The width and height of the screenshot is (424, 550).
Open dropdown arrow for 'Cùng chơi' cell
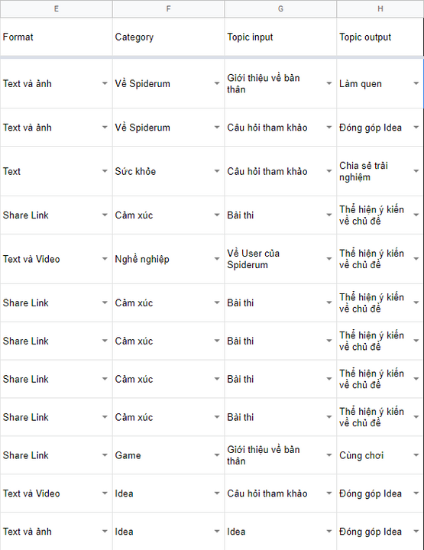pos(416,455)
